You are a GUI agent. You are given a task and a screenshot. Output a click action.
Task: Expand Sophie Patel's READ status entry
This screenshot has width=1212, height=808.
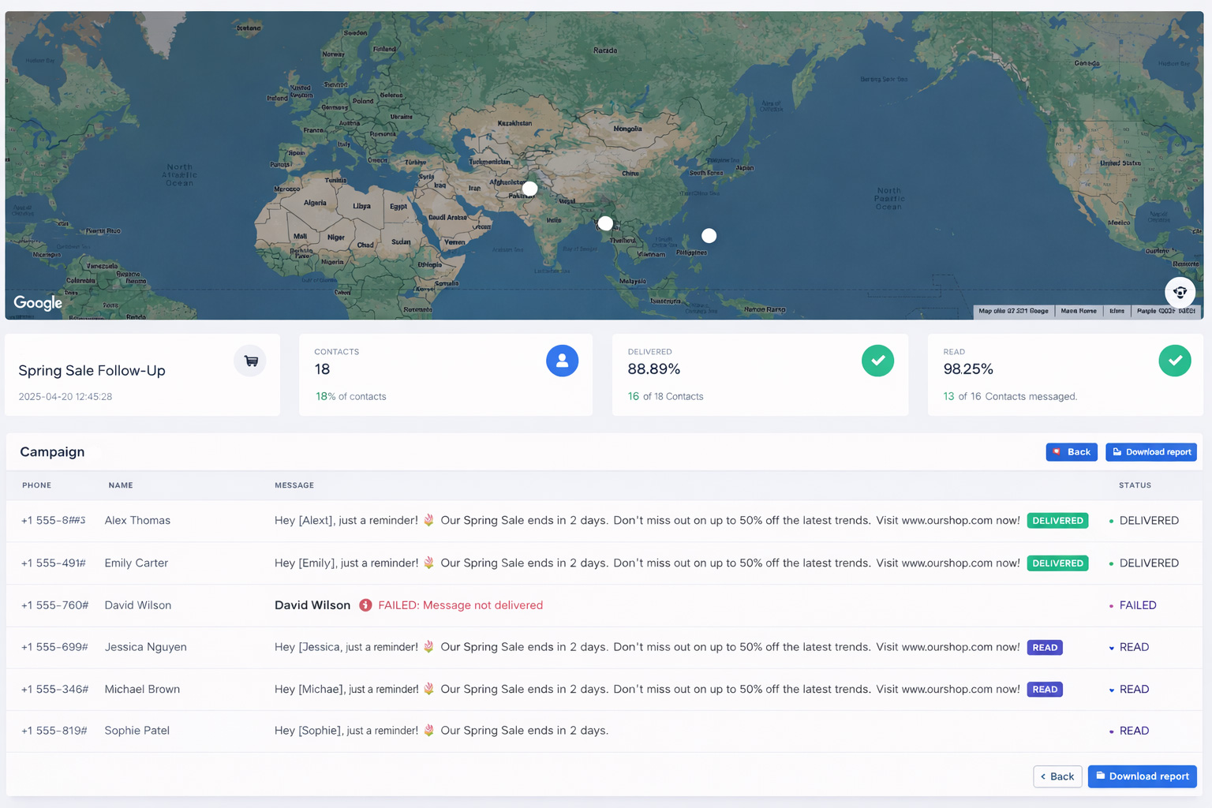point(1128,731)
